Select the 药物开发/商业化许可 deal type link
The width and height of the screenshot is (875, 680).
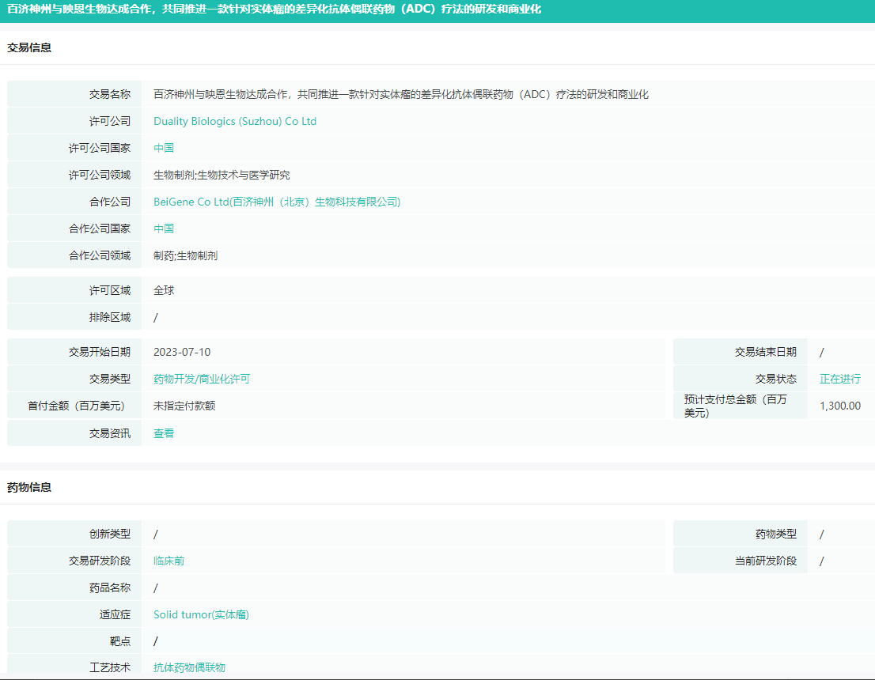201,379
